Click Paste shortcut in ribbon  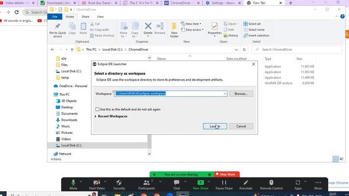tap(102, 35)
